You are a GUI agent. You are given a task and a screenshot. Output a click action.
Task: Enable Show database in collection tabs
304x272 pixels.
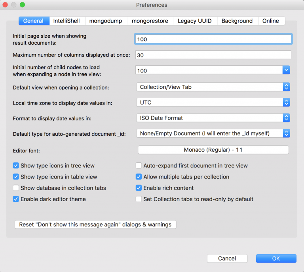pos(16,188)
